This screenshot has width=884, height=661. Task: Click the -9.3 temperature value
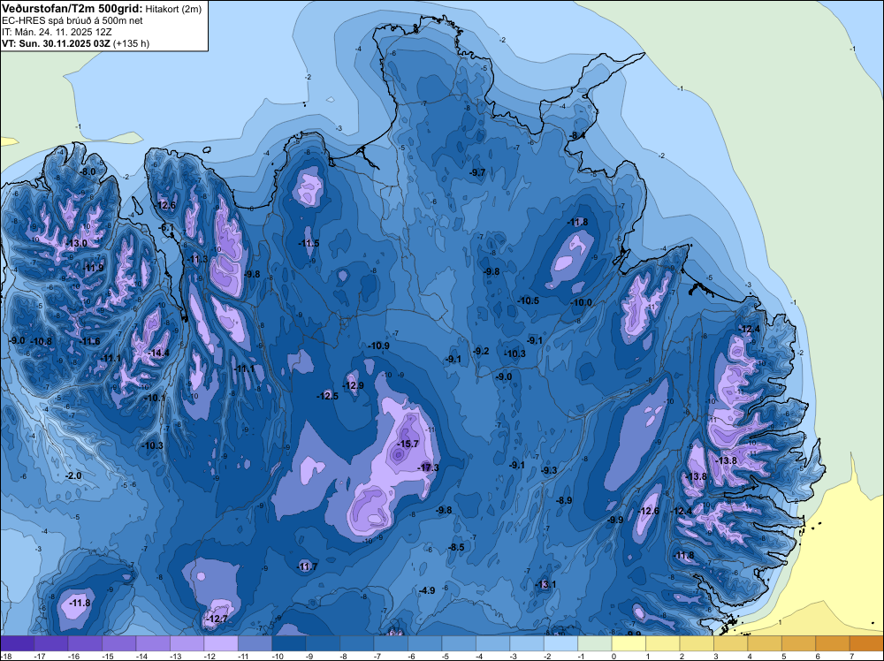click(549, 470)
